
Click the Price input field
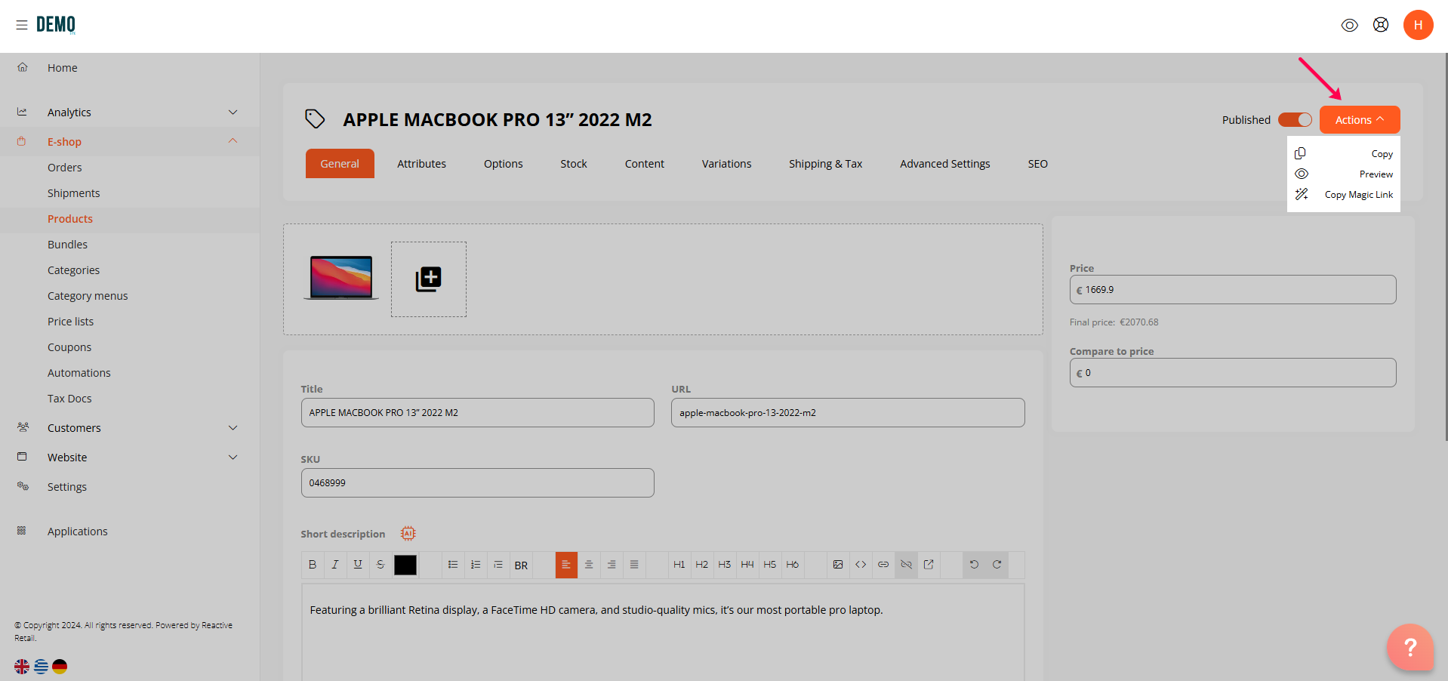(1232, 290)
